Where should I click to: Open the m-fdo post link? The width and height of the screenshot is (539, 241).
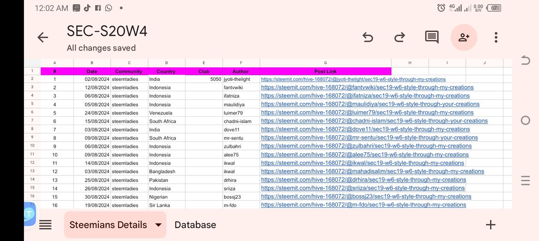(x=363, y=205)
